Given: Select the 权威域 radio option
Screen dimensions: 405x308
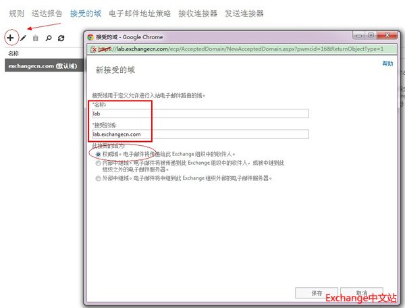Looking at the screenshot, I should click(x=99, y=154).
